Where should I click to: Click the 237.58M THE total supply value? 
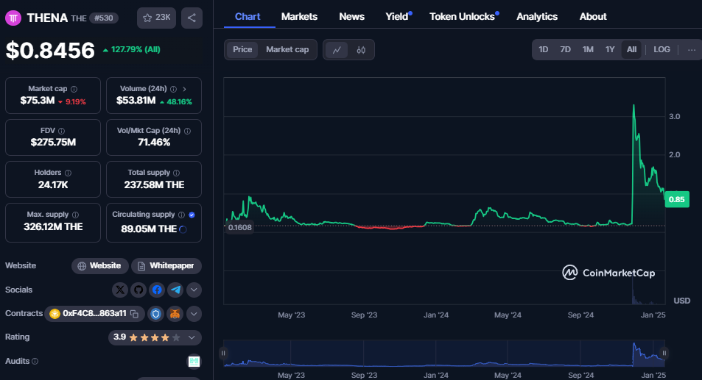[x=154, y=184]
